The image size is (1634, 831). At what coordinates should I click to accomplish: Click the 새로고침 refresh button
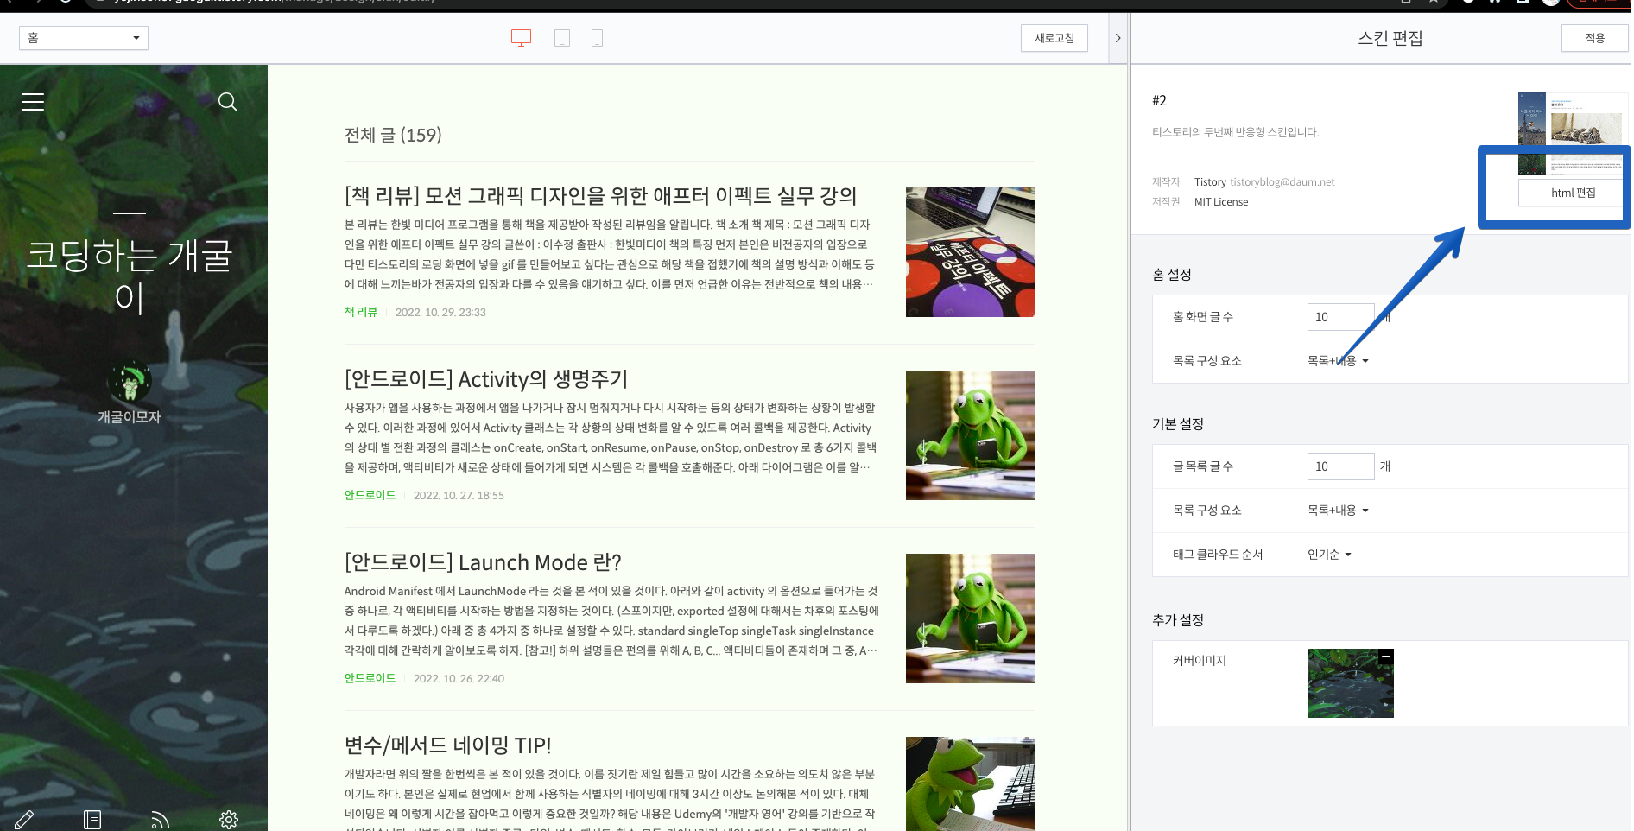[1054, 38]
